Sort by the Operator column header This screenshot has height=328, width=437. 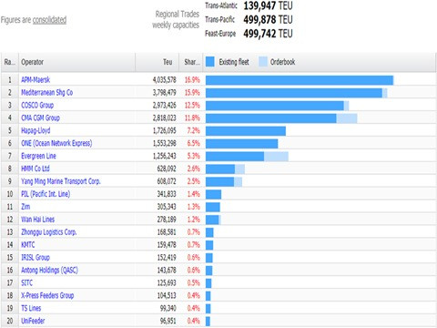(77, 62)
